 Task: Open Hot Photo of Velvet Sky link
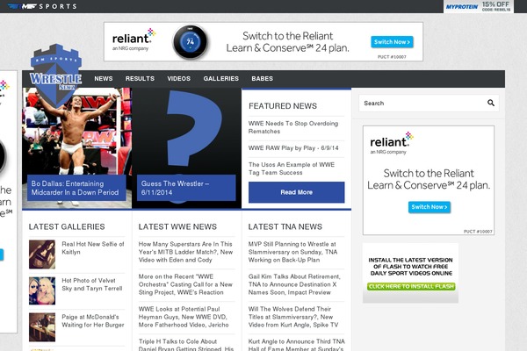(91, 284)
